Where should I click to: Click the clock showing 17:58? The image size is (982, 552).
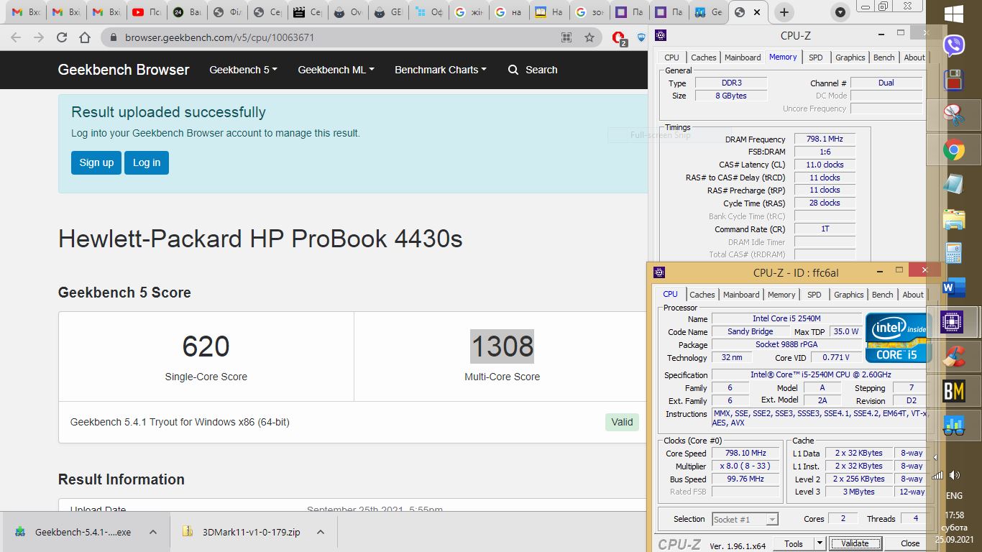click(x=954, y=515)
